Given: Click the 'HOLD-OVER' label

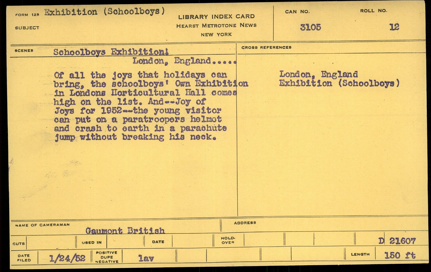Looking at the screenshot, I should 228,240.
